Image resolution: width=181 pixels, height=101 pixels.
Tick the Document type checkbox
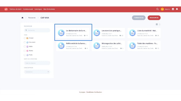coord(25,42)
